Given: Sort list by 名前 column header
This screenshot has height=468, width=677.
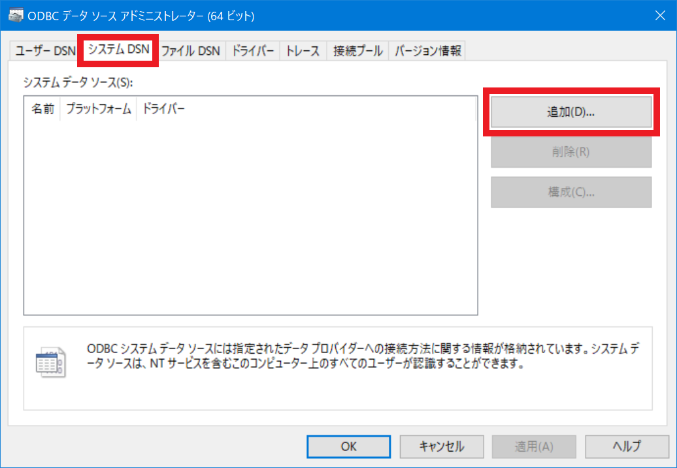Looking at the screenshot, I should 42,109.
